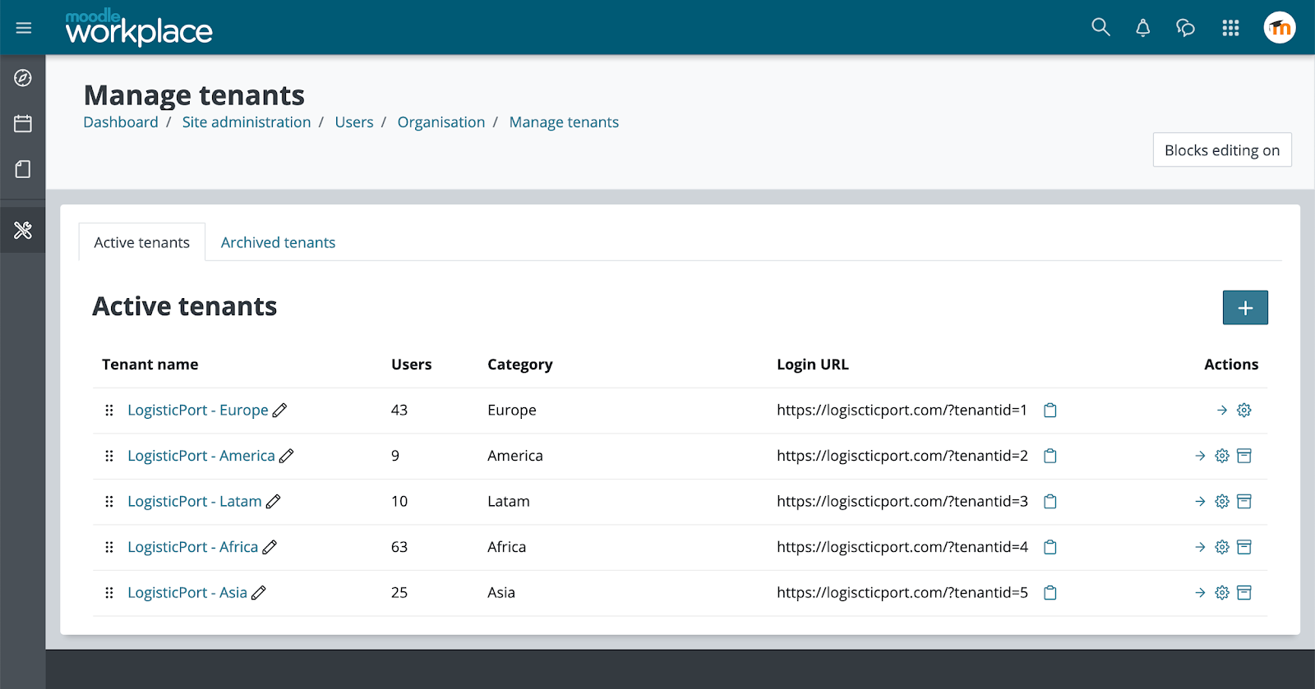Image resolution: width=1315 pixels, height=689 pixels.
Task: Open settings gear for Latam tenant
Action: (1222, 501)
